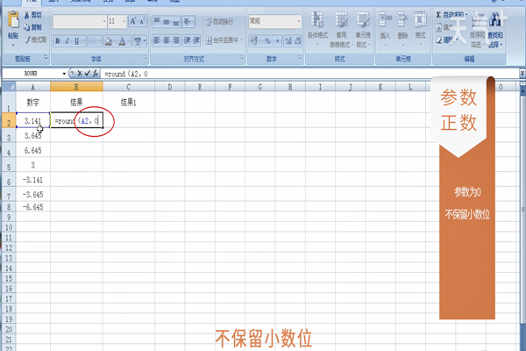Align text right in alignment group
The image size is (526, 351).
[175, 40]
